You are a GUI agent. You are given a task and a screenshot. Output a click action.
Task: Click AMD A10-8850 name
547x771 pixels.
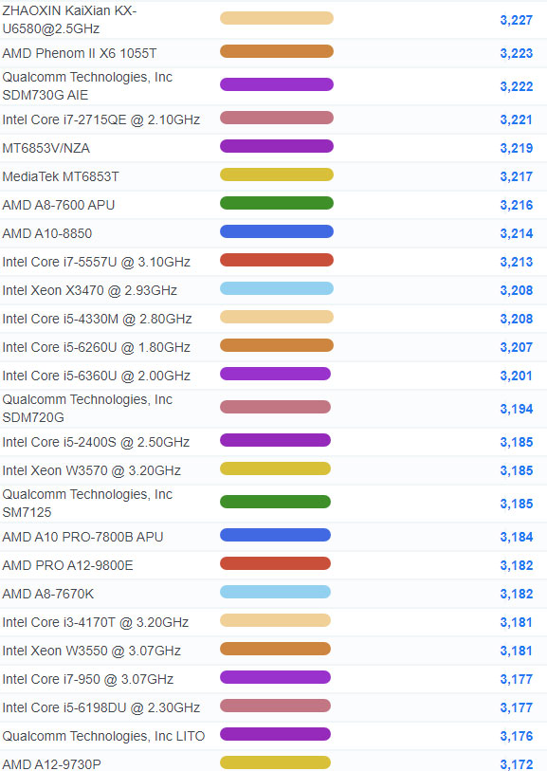(47, 233)
